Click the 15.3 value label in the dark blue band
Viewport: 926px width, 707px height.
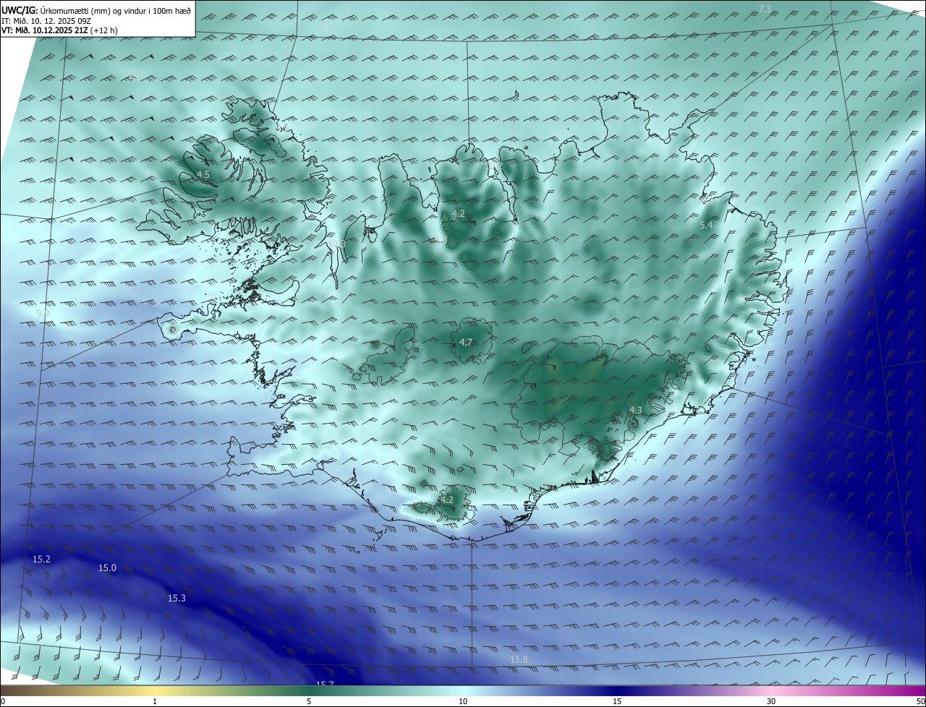177,598
